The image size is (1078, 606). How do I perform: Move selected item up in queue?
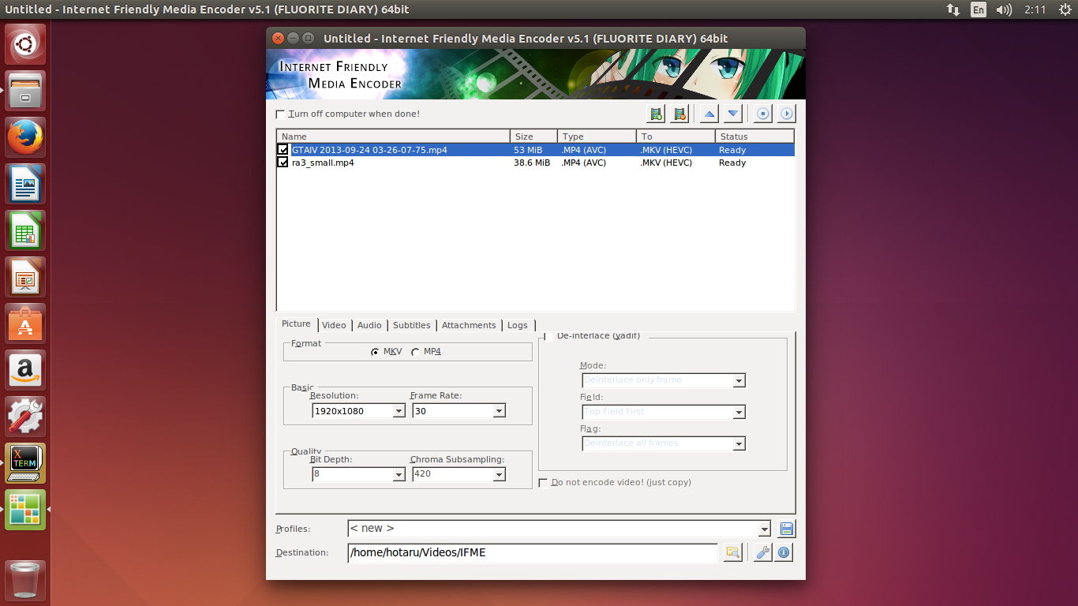coord(709,114)
